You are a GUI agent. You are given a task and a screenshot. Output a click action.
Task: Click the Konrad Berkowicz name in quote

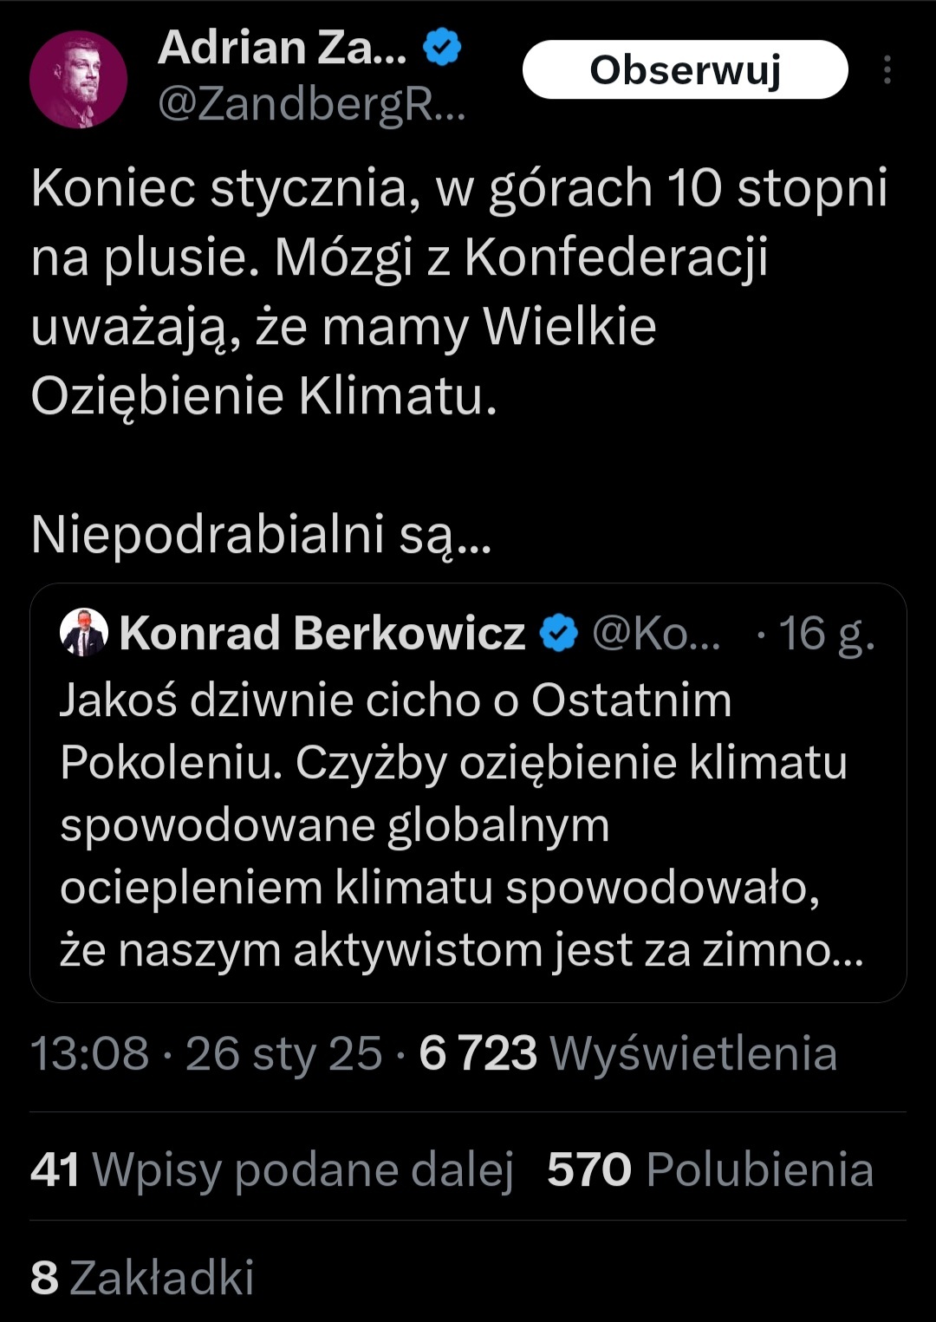pyautogui.click(x=322, y=633)
